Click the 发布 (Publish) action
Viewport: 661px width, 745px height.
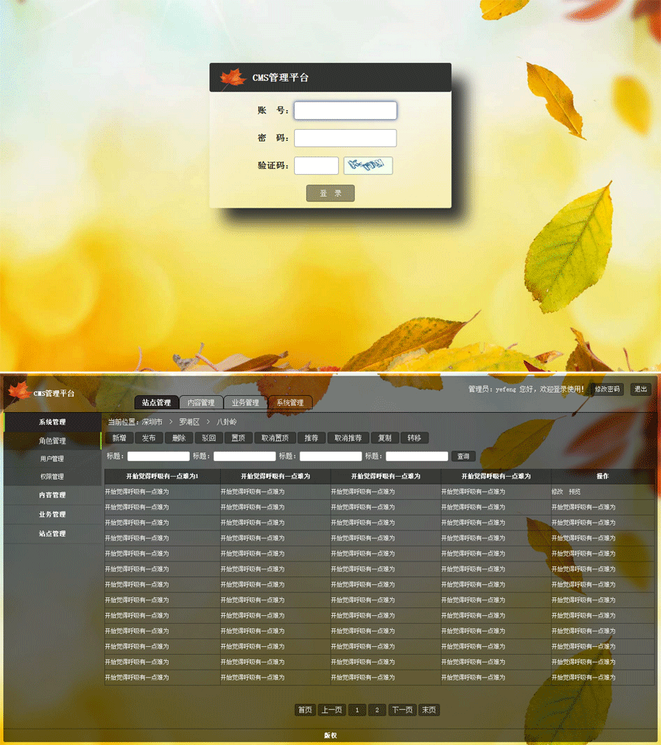tap(148, 438)
